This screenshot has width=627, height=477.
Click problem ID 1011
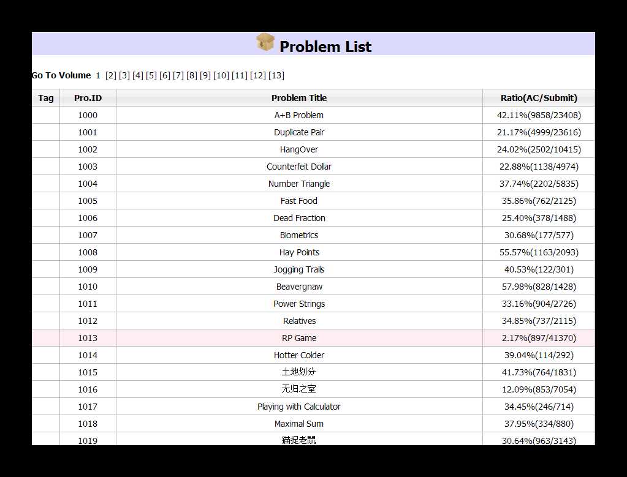[88, 304]
